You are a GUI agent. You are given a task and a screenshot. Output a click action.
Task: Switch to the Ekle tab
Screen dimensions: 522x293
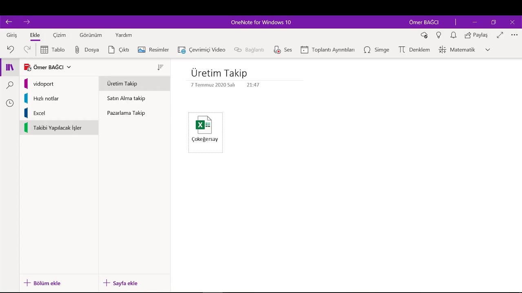point(35,35)
